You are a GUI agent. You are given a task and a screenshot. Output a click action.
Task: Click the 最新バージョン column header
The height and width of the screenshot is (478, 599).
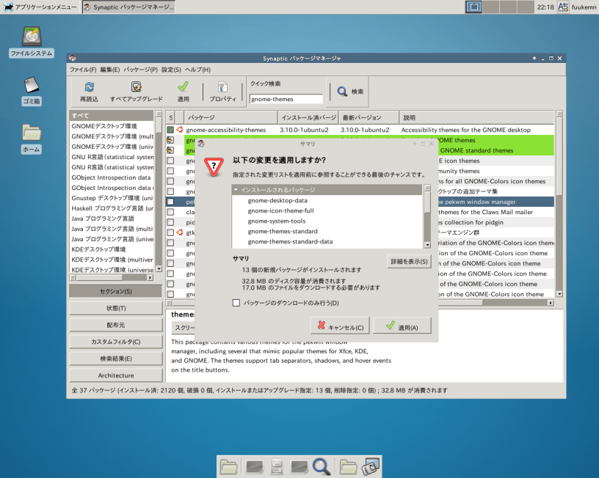click(369, 117)
